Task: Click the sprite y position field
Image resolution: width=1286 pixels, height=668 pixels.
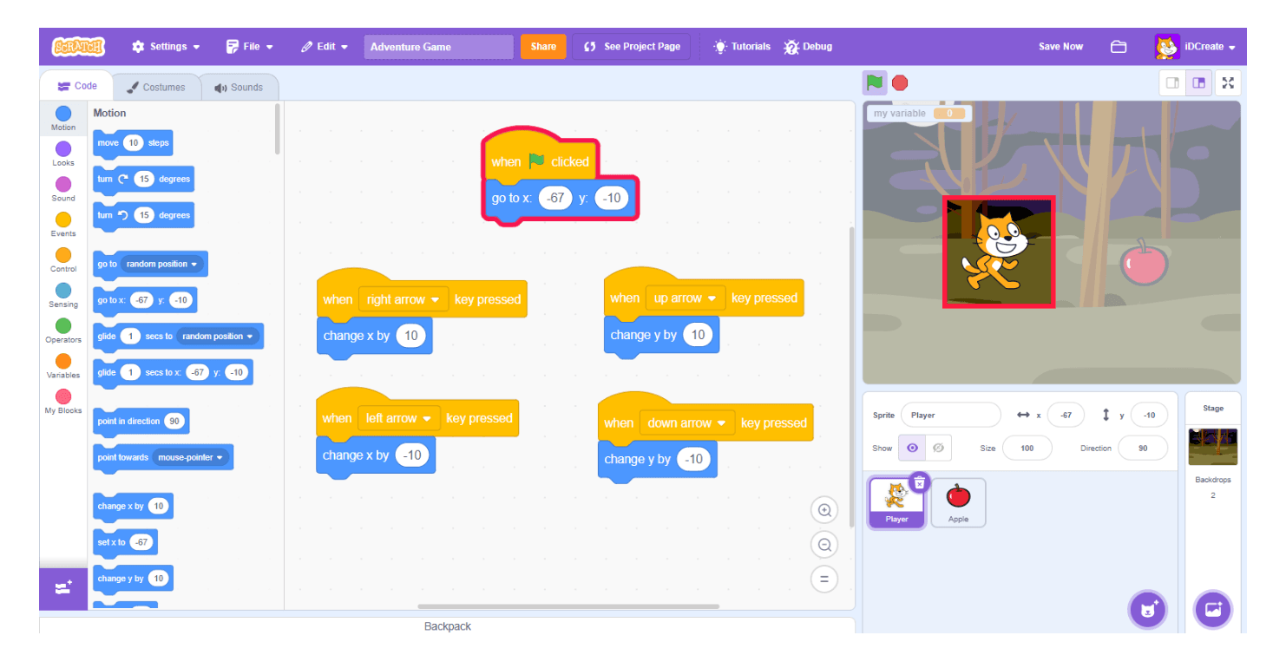Action: click(x=1149, y=415)
